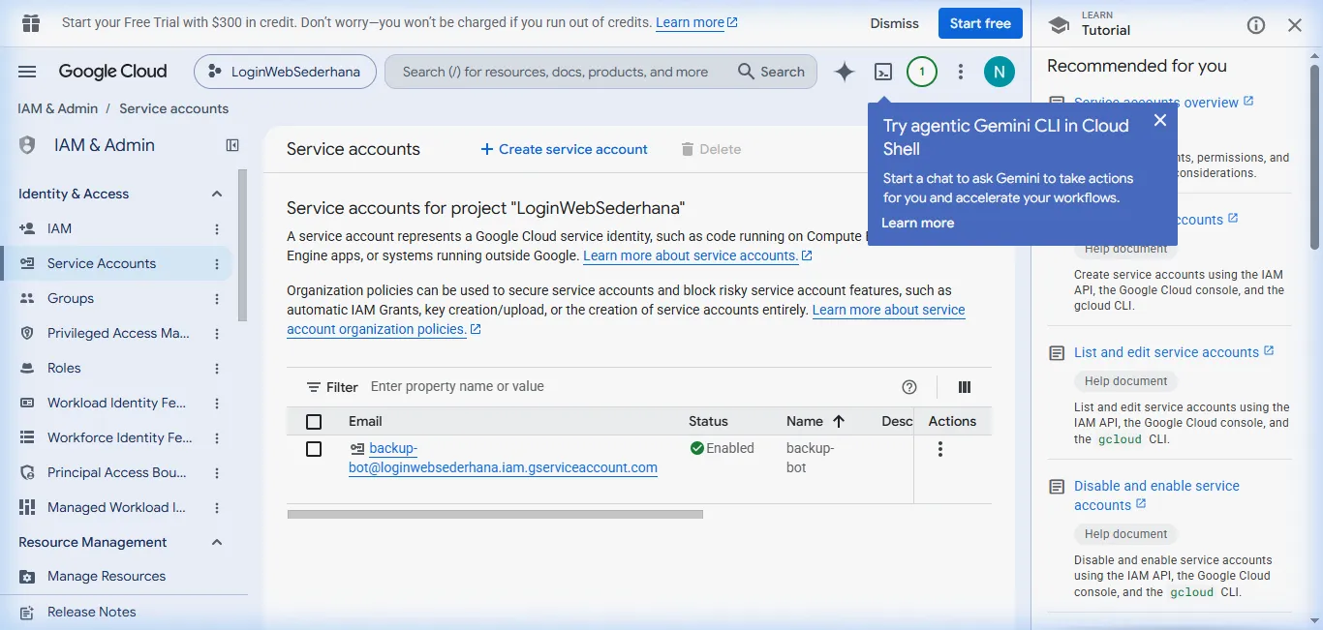Click the Start free button
1323x630 pixels.
(x=980, y=23)
